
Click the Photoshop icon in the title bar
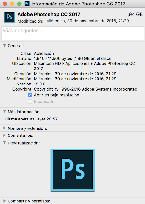point(27,4)
